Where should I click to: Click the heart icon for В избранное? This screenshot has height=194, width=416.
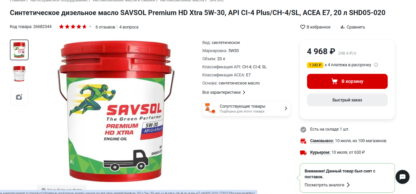pyautogui.click(x=303, y=27)
